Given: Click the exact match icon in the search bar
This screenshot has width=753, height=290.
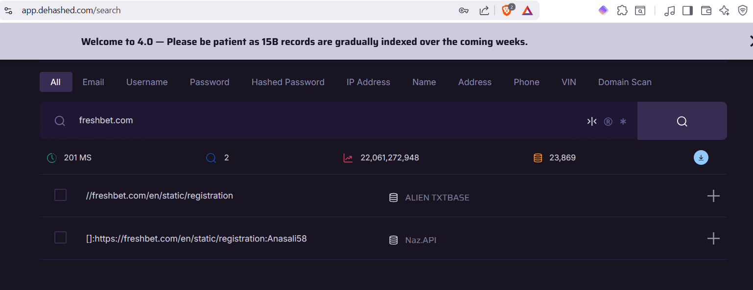Looking at the screenshot, I should pos(591,121).
